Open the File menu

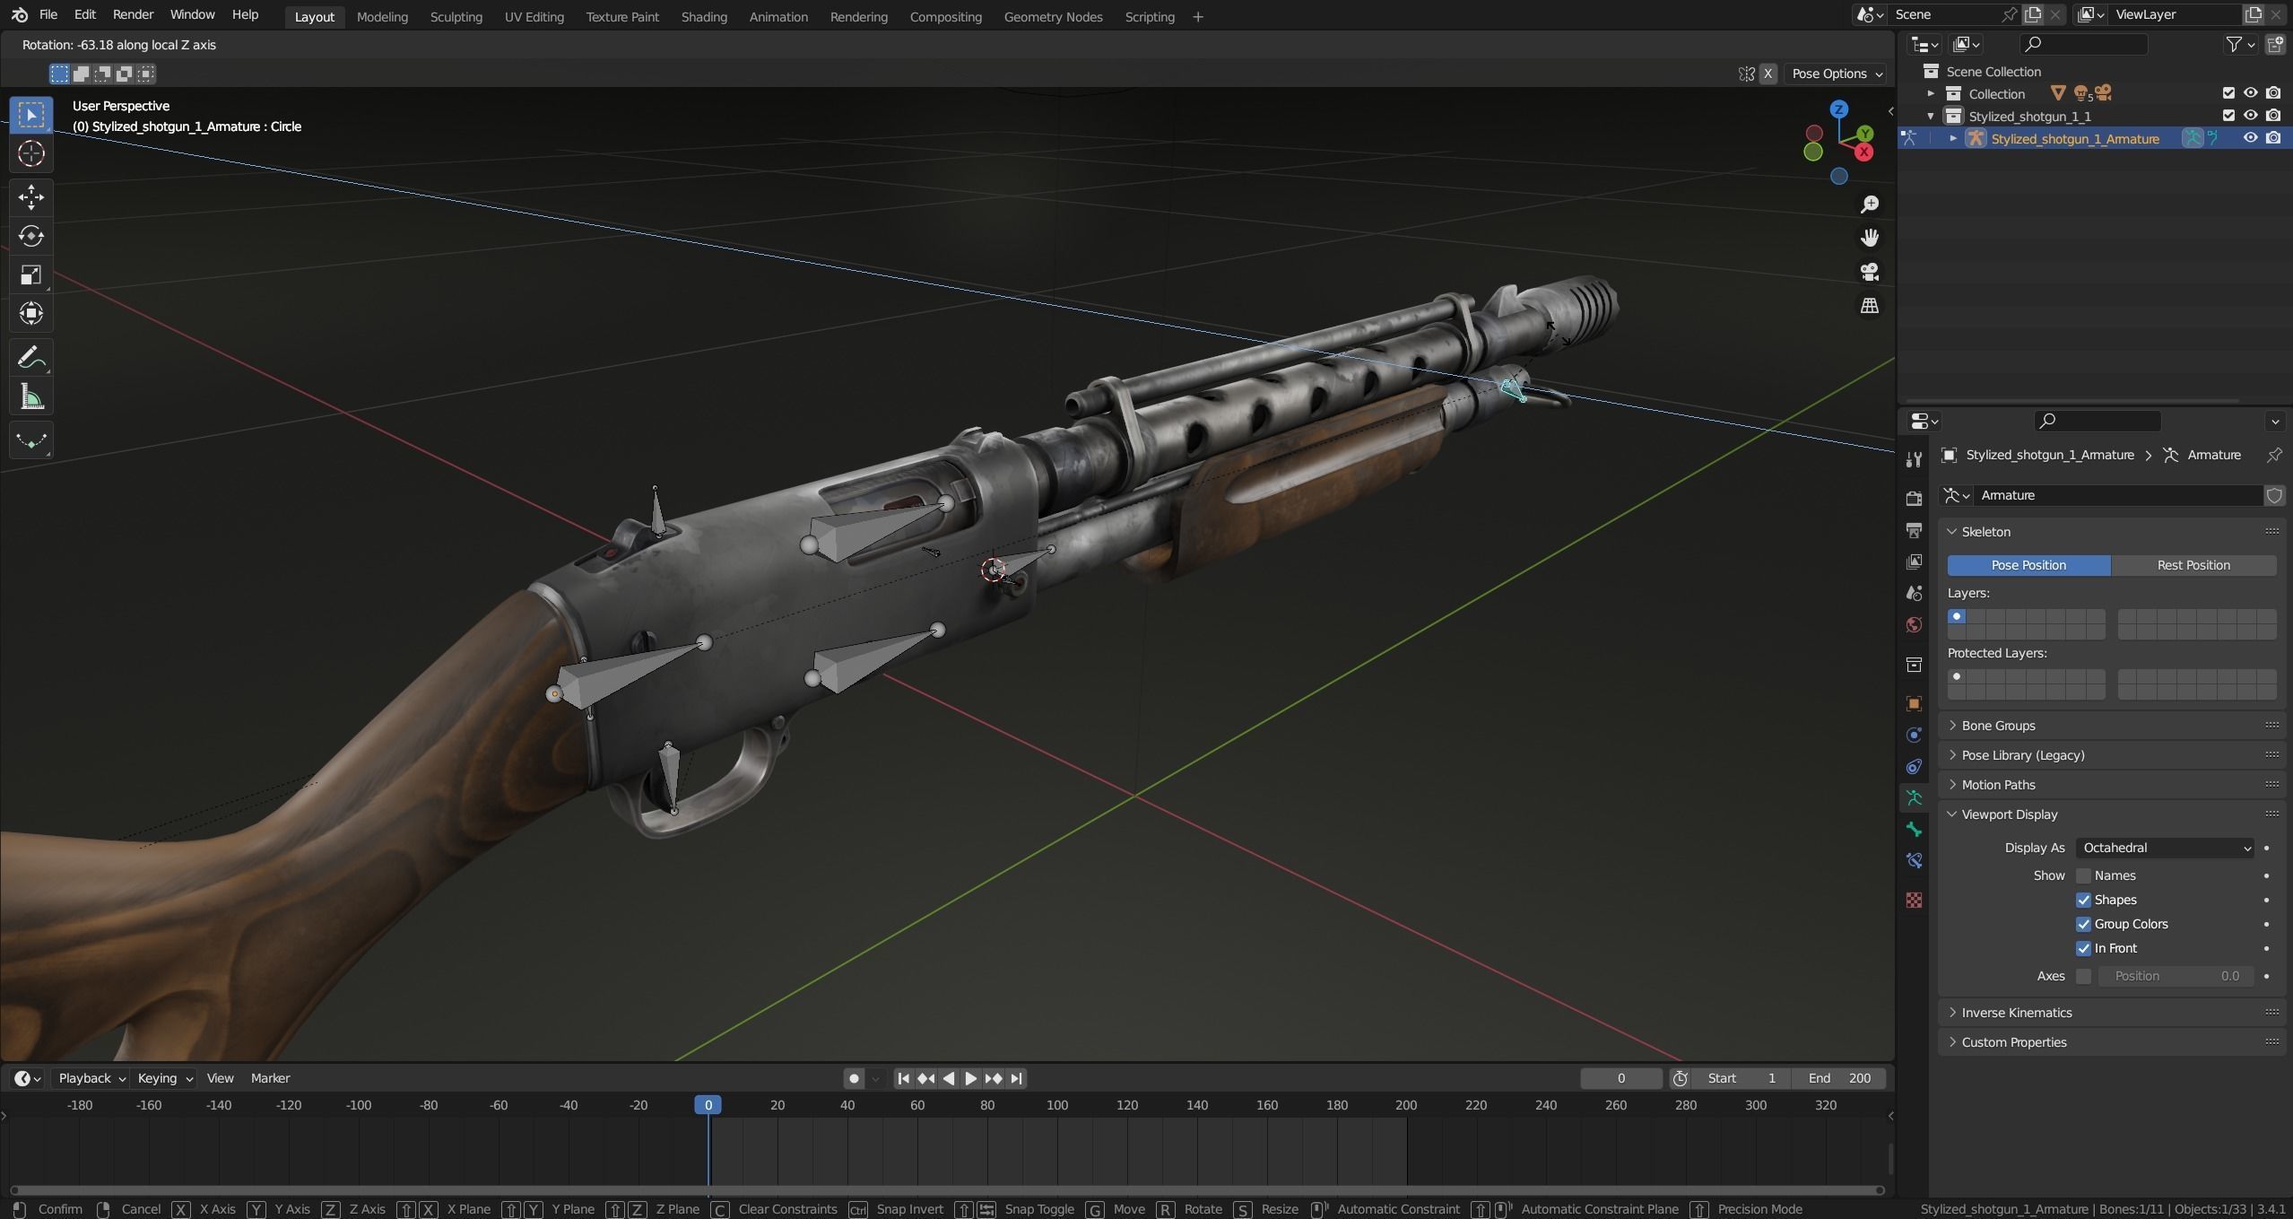[x=48, y=15]
